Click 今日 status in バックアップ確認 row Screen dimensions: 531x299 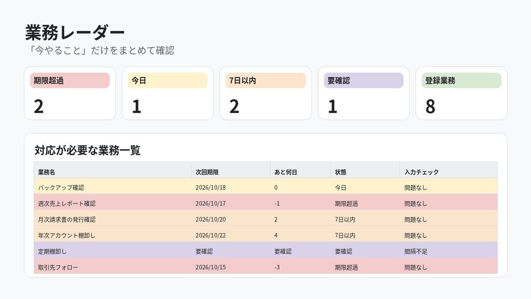tap(341, 187)
